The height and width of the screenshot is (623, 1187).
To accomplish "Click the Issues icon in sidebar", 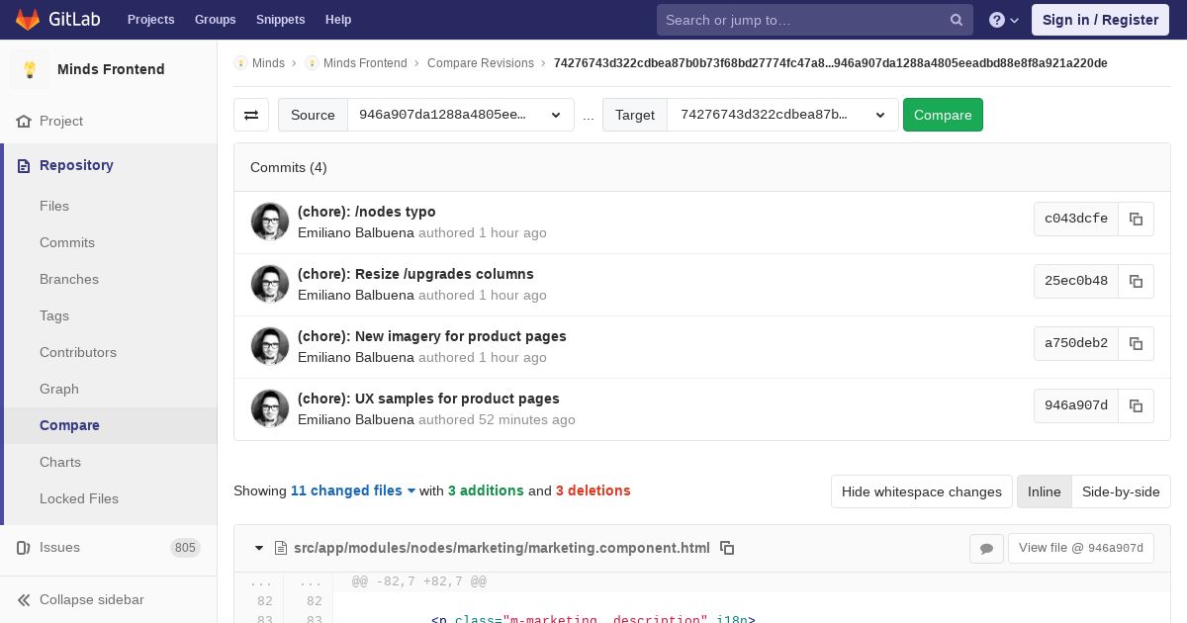I will tap(24, 547).
